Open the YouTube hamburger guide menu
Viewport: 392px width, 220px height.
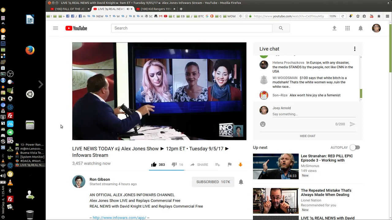[x=55, y=28]
